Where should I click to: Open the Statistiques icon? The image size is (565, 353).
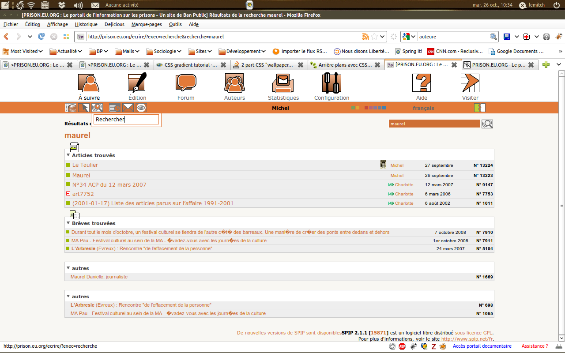coord(283,83)
